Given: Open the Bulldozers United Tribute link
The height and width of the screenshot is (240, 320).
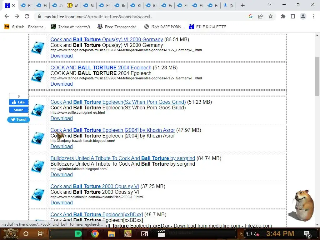Looking at the screenshot, I should click(x=122, y=158).
